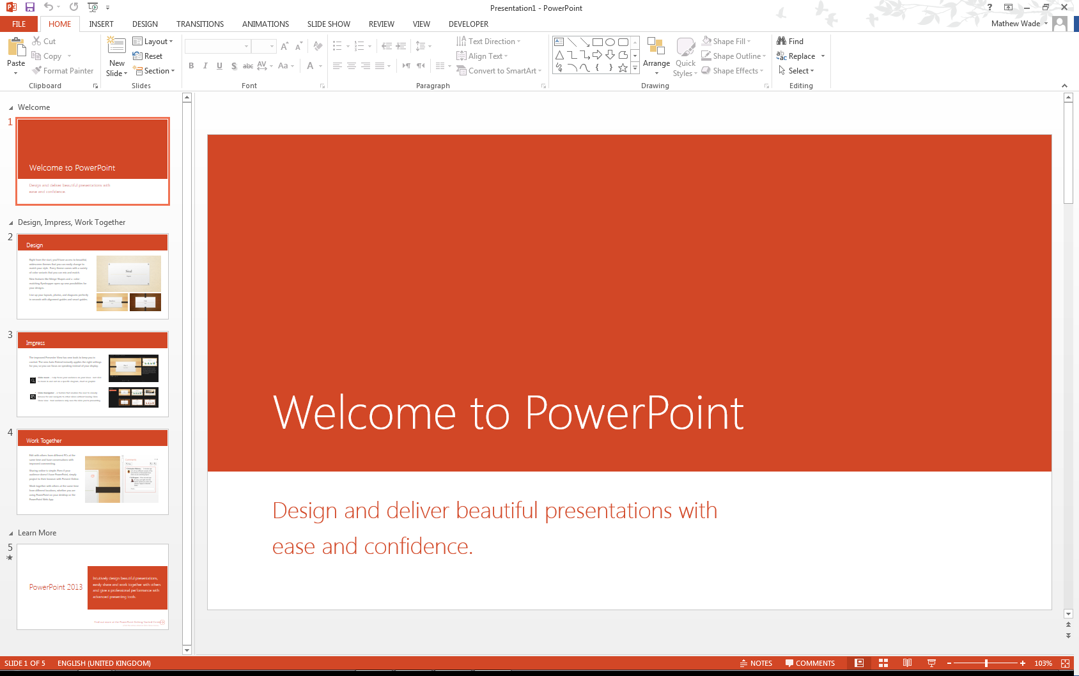Toggle Normal view in status bar
Image resolution: width=1079 pixels, height=676 pixels.
859,663
